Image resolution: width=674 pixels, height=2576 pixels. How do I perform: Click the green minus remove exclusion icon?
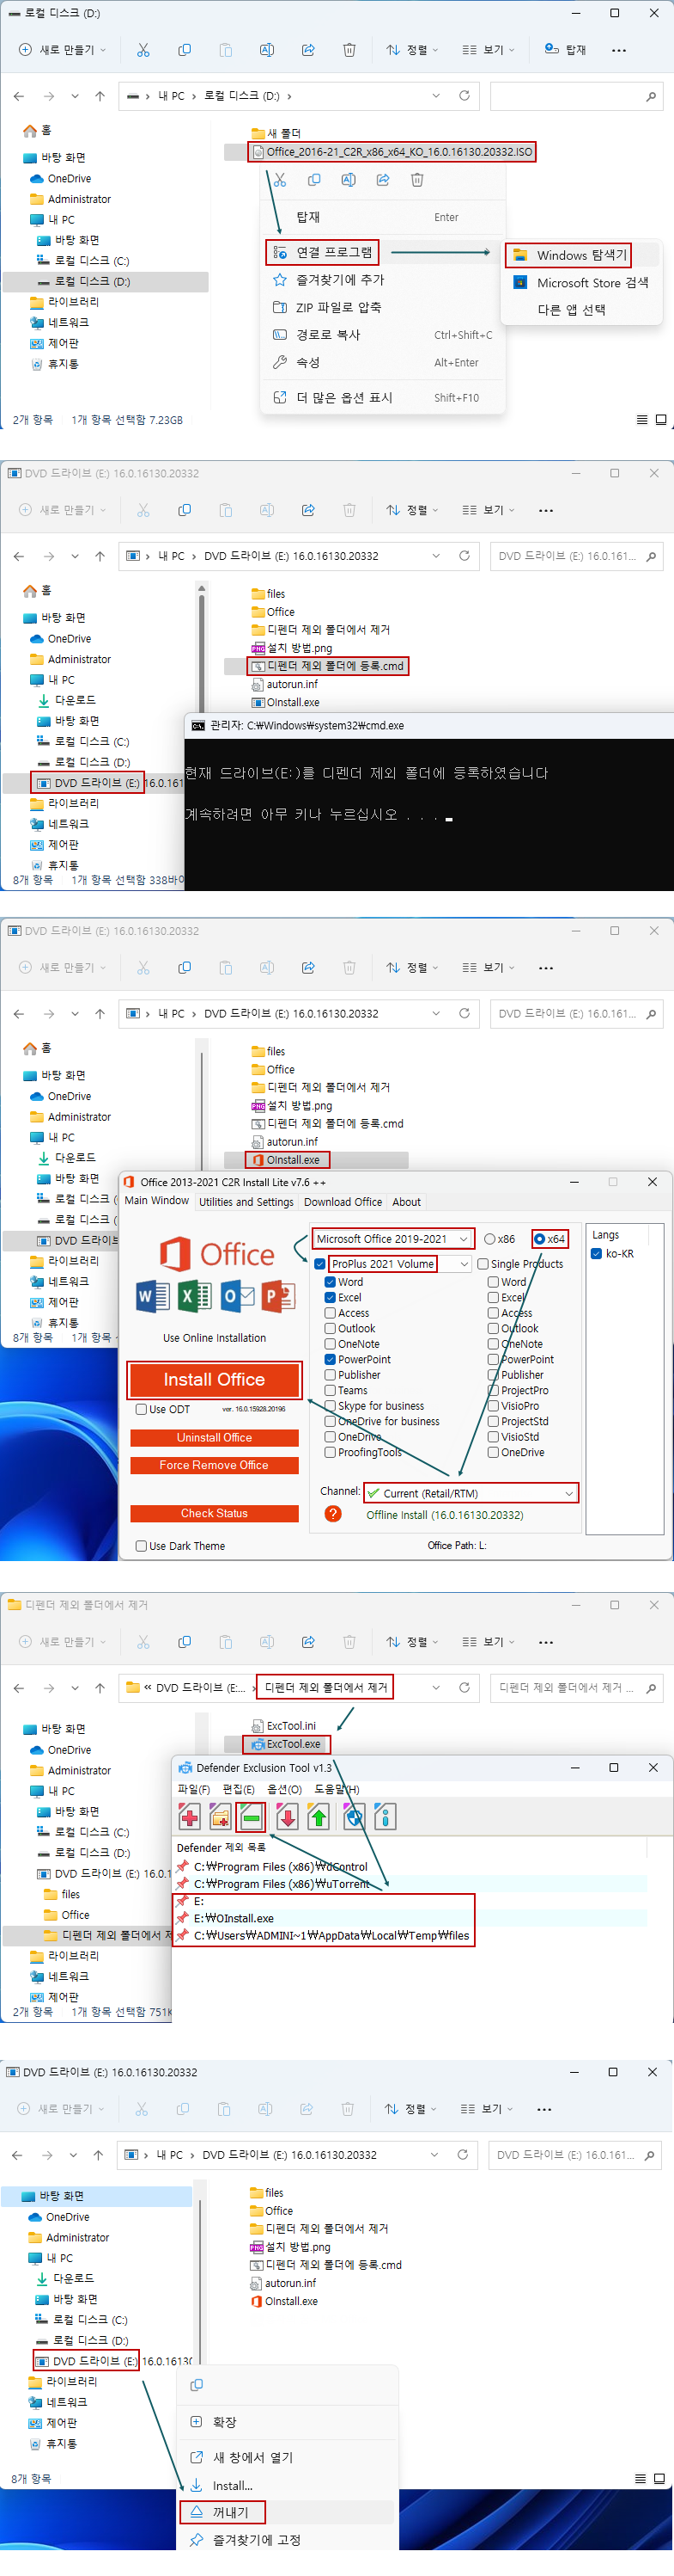click(x=252, y=1817)
